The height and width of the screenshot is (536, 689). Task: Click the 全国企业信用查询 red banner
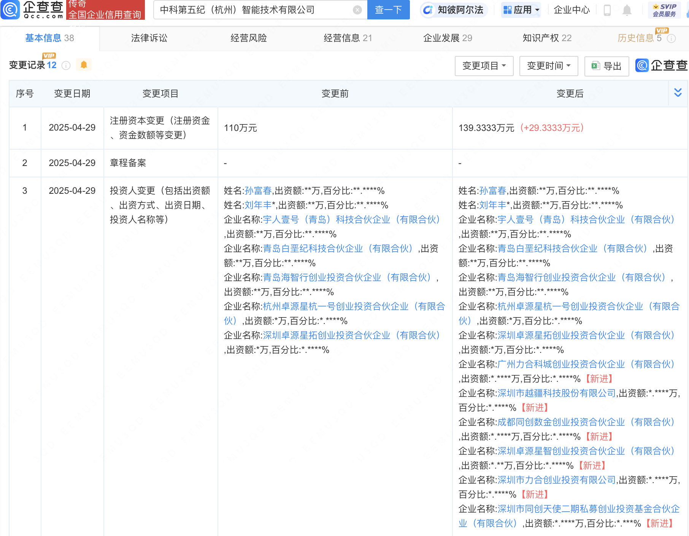[x=105, y=14]
